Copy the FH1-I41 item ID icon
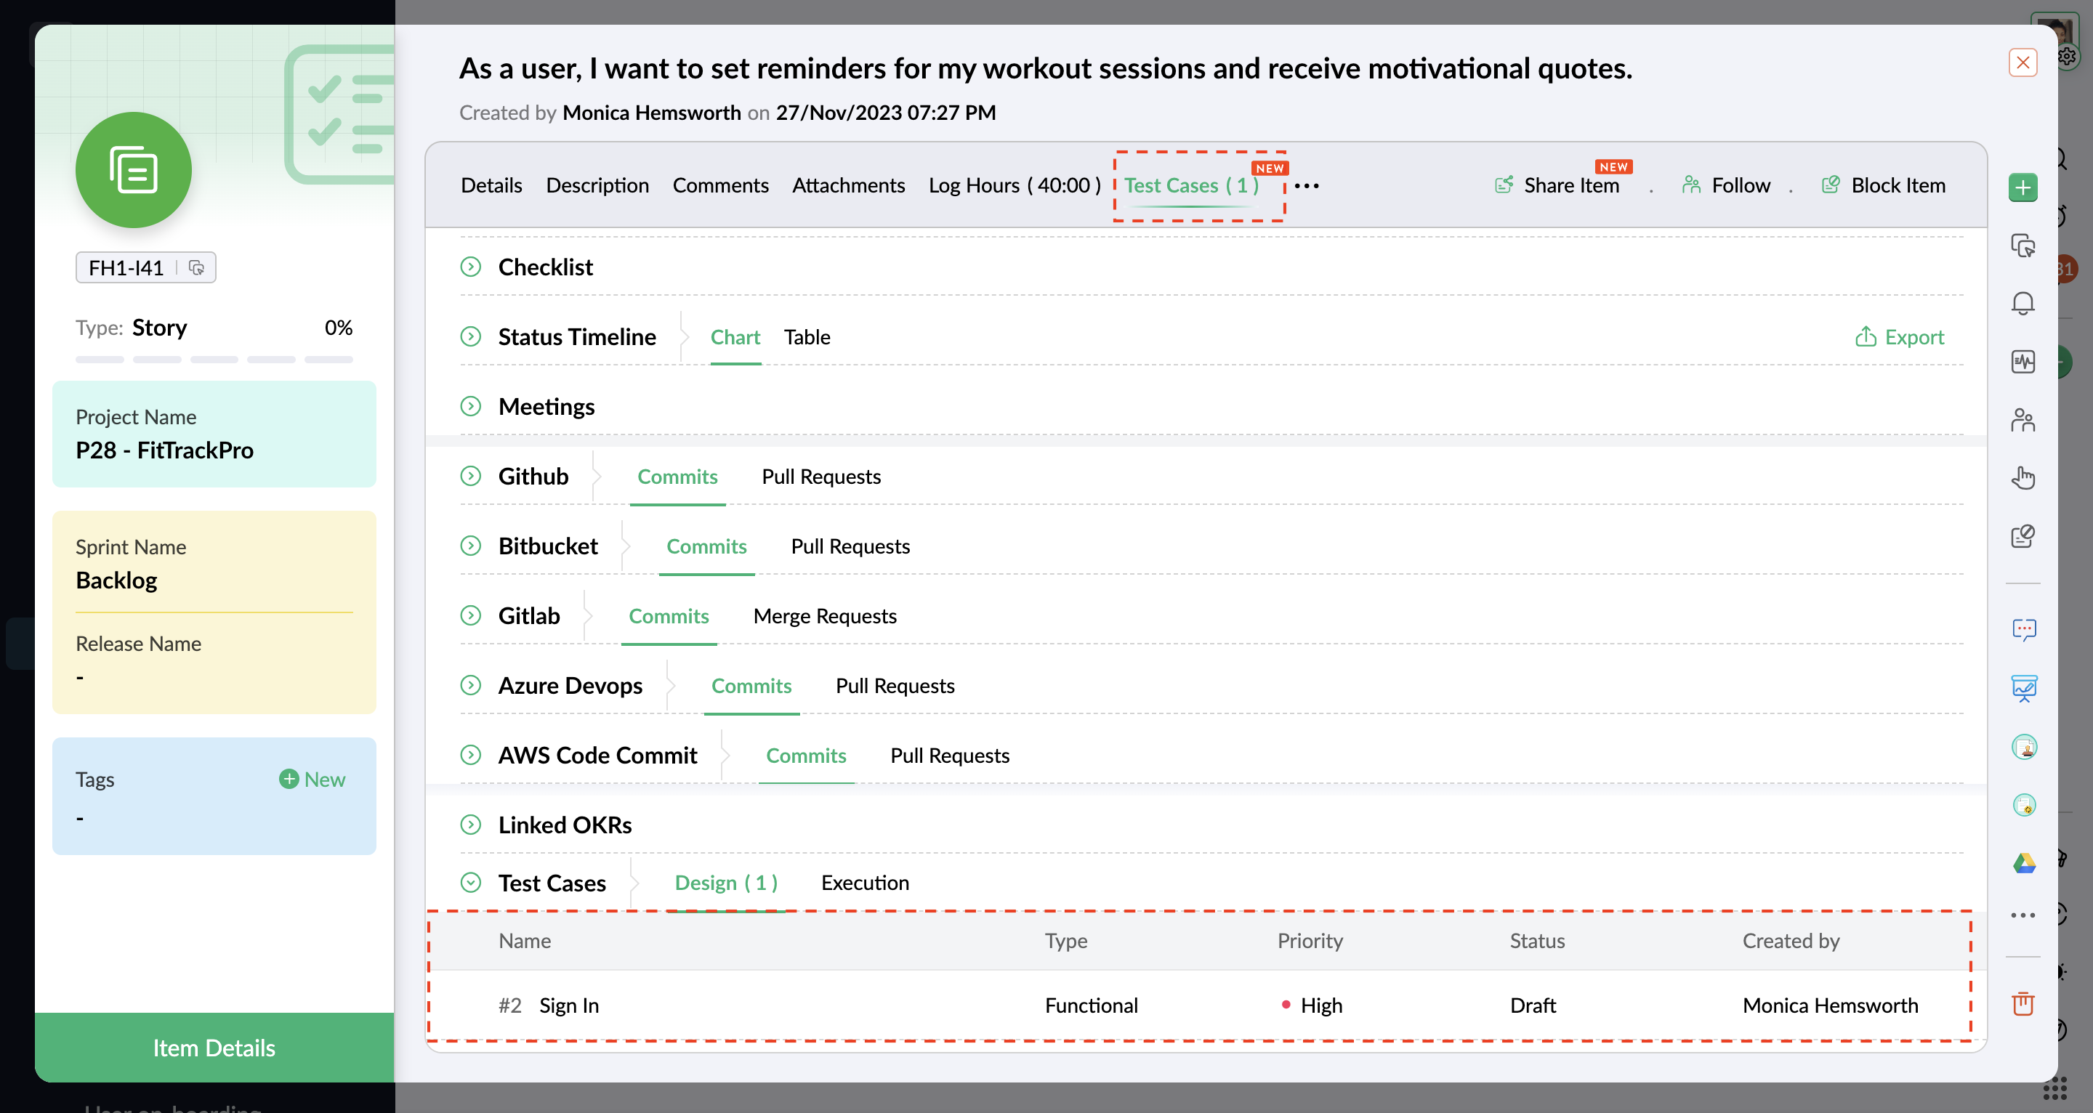This screenshot has height=1113, width=2093. pyautogui.click(x=197, y=267)
